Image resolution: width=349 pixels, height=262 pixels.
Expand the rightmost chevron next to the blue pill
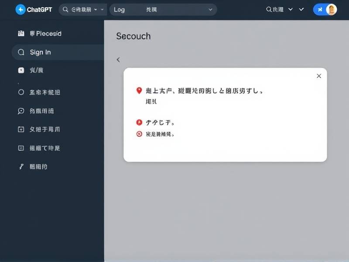point(302,10)
